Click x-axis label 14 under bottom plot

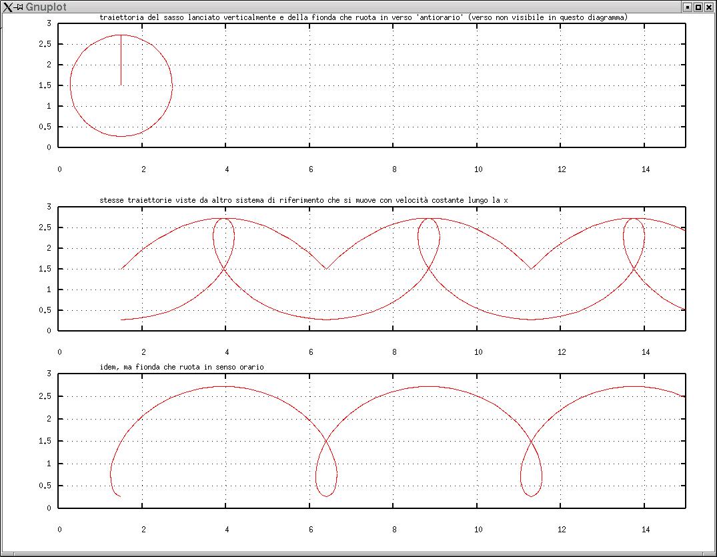tap(646, 530)
